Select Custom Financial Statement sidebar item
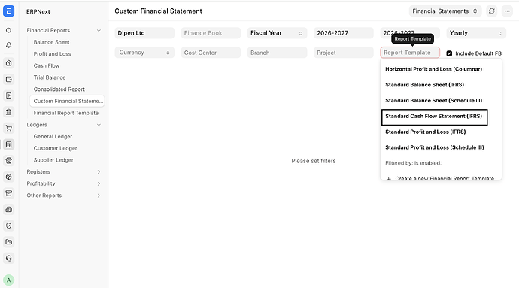Screen dimensions: 519x288 pyautogui.click(x=67, y=101)
